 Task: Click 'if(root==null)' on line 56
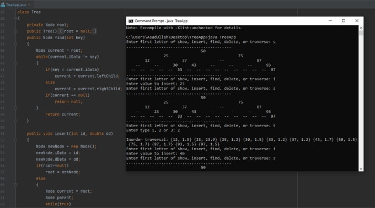[x=52, y=166]
